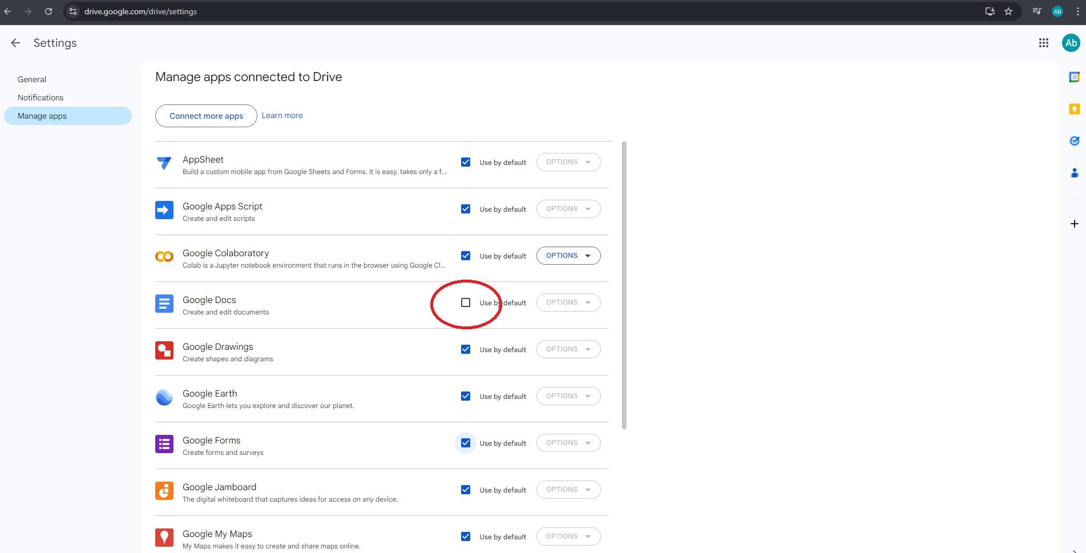Reload the page with refresh icon
Screen dimensions: 1086x553
point(49,11)
